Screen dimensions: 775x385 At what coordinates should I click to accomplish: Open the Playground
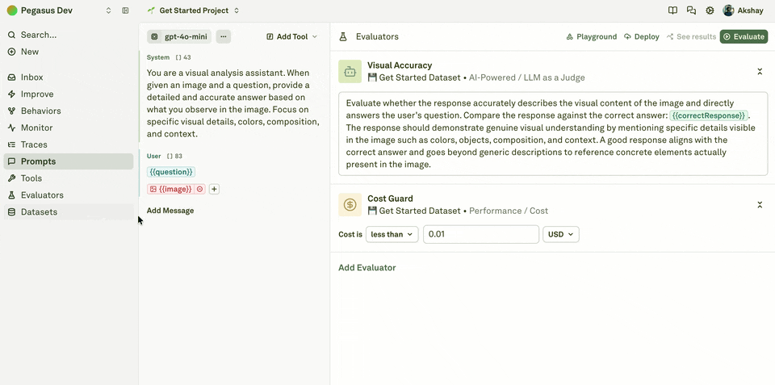(592, 36)
